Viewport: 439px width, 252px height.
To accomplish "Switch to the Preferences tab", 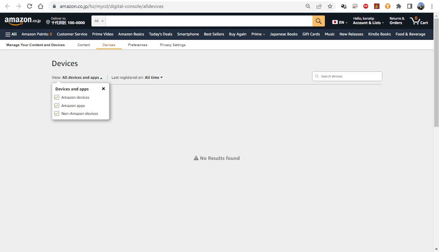I will (x=138, y=45).
